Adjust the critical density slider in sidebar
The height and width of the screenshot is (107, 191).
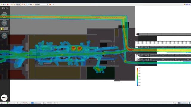(x=4, y=29)
